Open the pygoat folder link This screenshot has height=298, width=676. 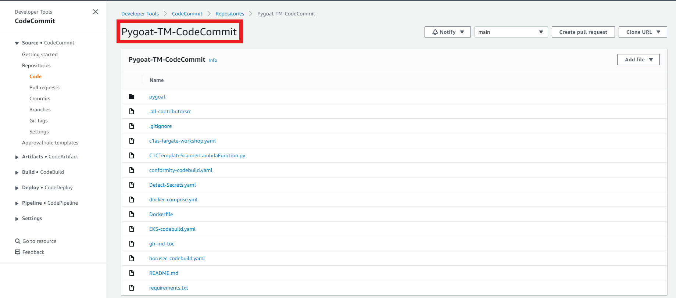157,97
